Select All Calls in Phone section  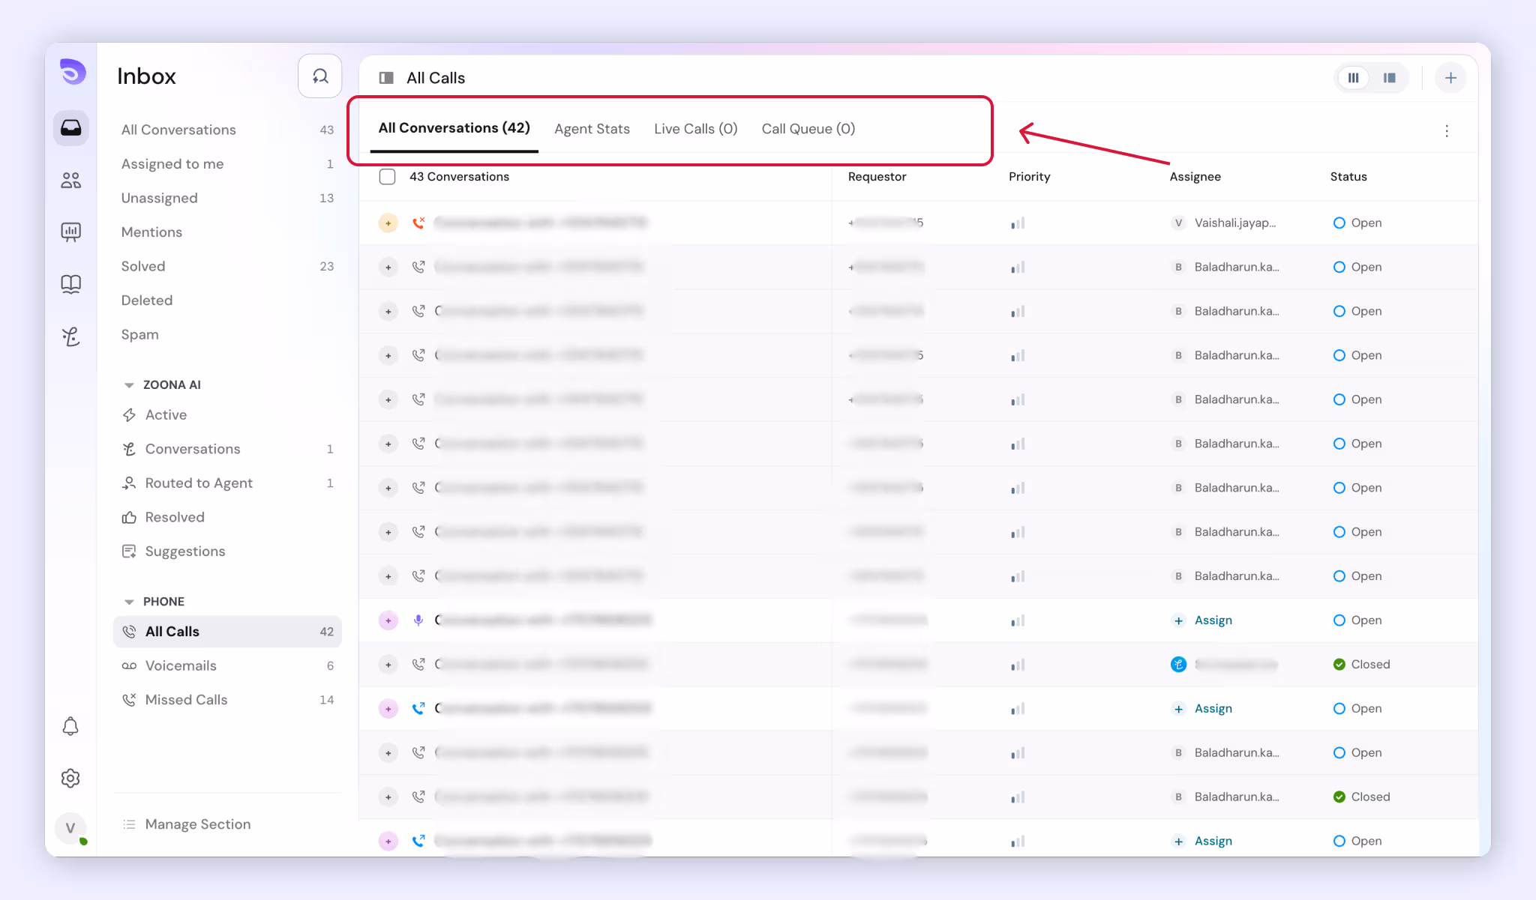(227, 632)
